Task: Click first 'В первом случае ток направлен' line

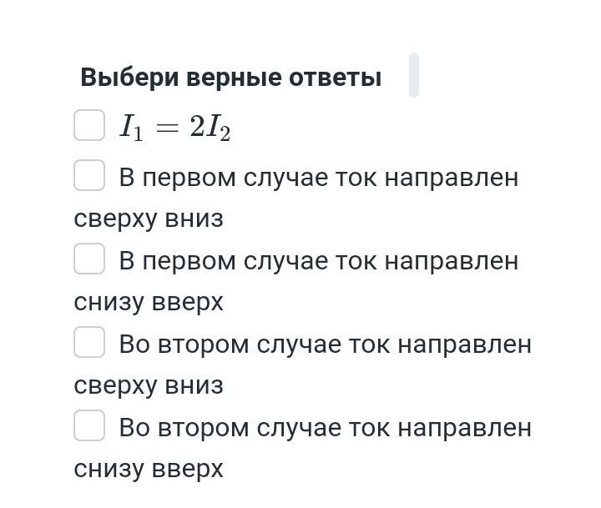Action: click(x=318, y=178)
